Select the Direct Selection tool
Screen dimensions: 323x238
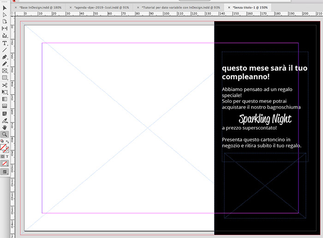point(5,15)
